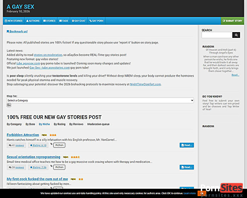
Task: Sort stories By Date
Action: (30, 124)
